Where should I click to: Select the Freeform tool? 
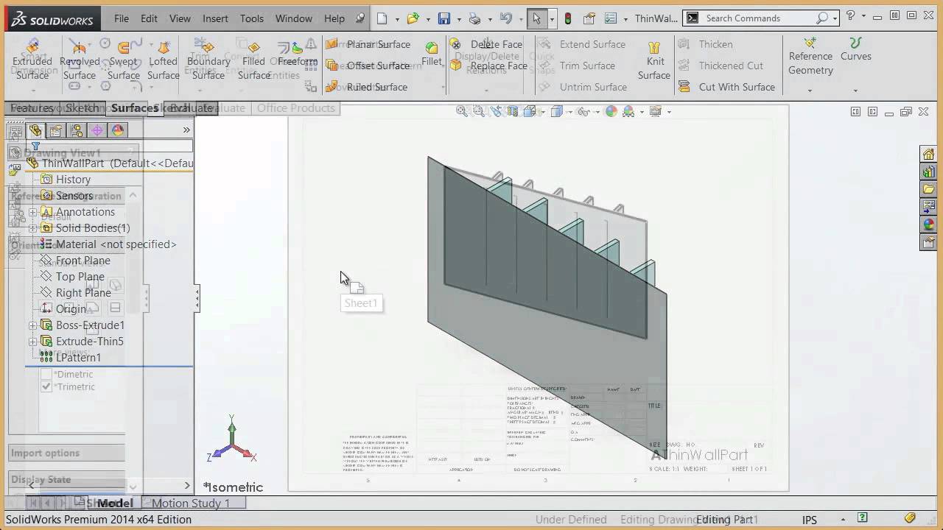(x=298, y=54)
